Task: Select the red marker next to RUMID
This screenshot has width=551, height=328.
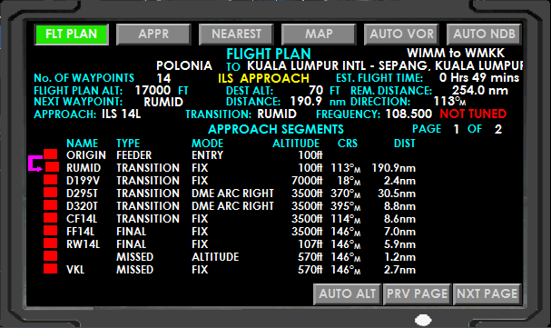Action: pos(52,166)
